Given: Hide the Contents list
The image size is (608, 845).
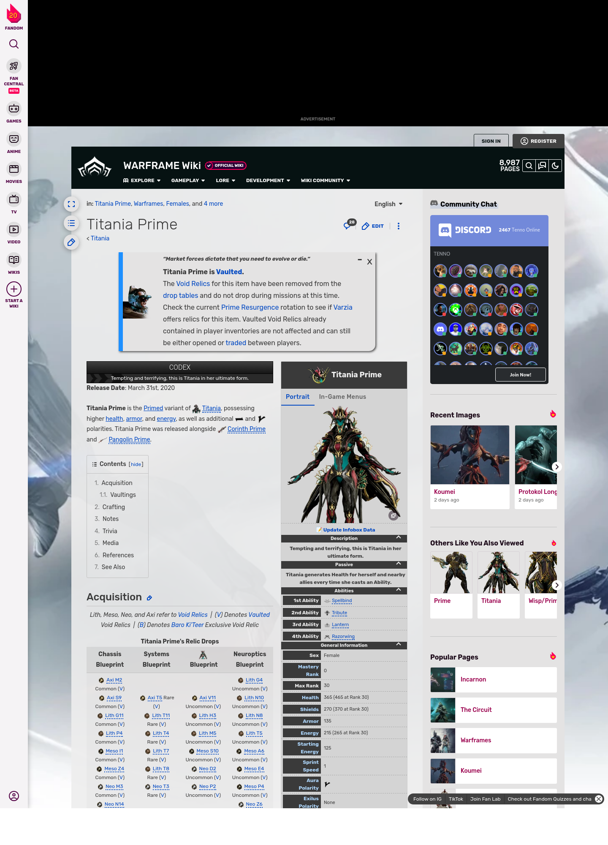Looking at the screenshot, I should (x=136, y=464).
